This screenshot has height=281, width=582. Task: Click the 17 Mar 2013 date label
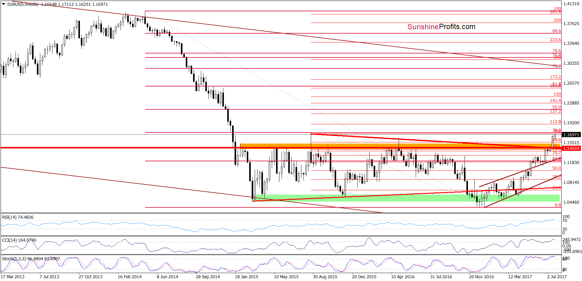pos(13,277)
